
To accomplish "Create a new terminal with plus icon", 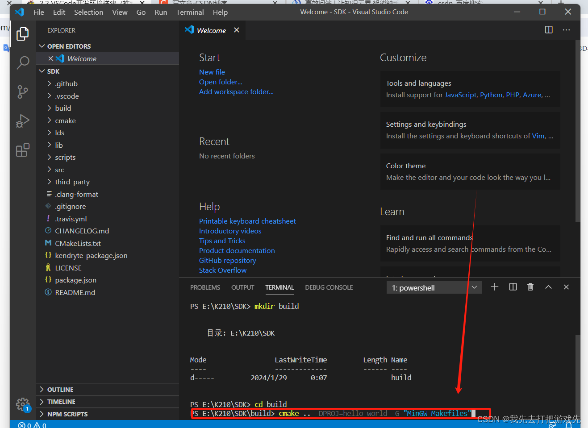I will (x=494, y=287).
